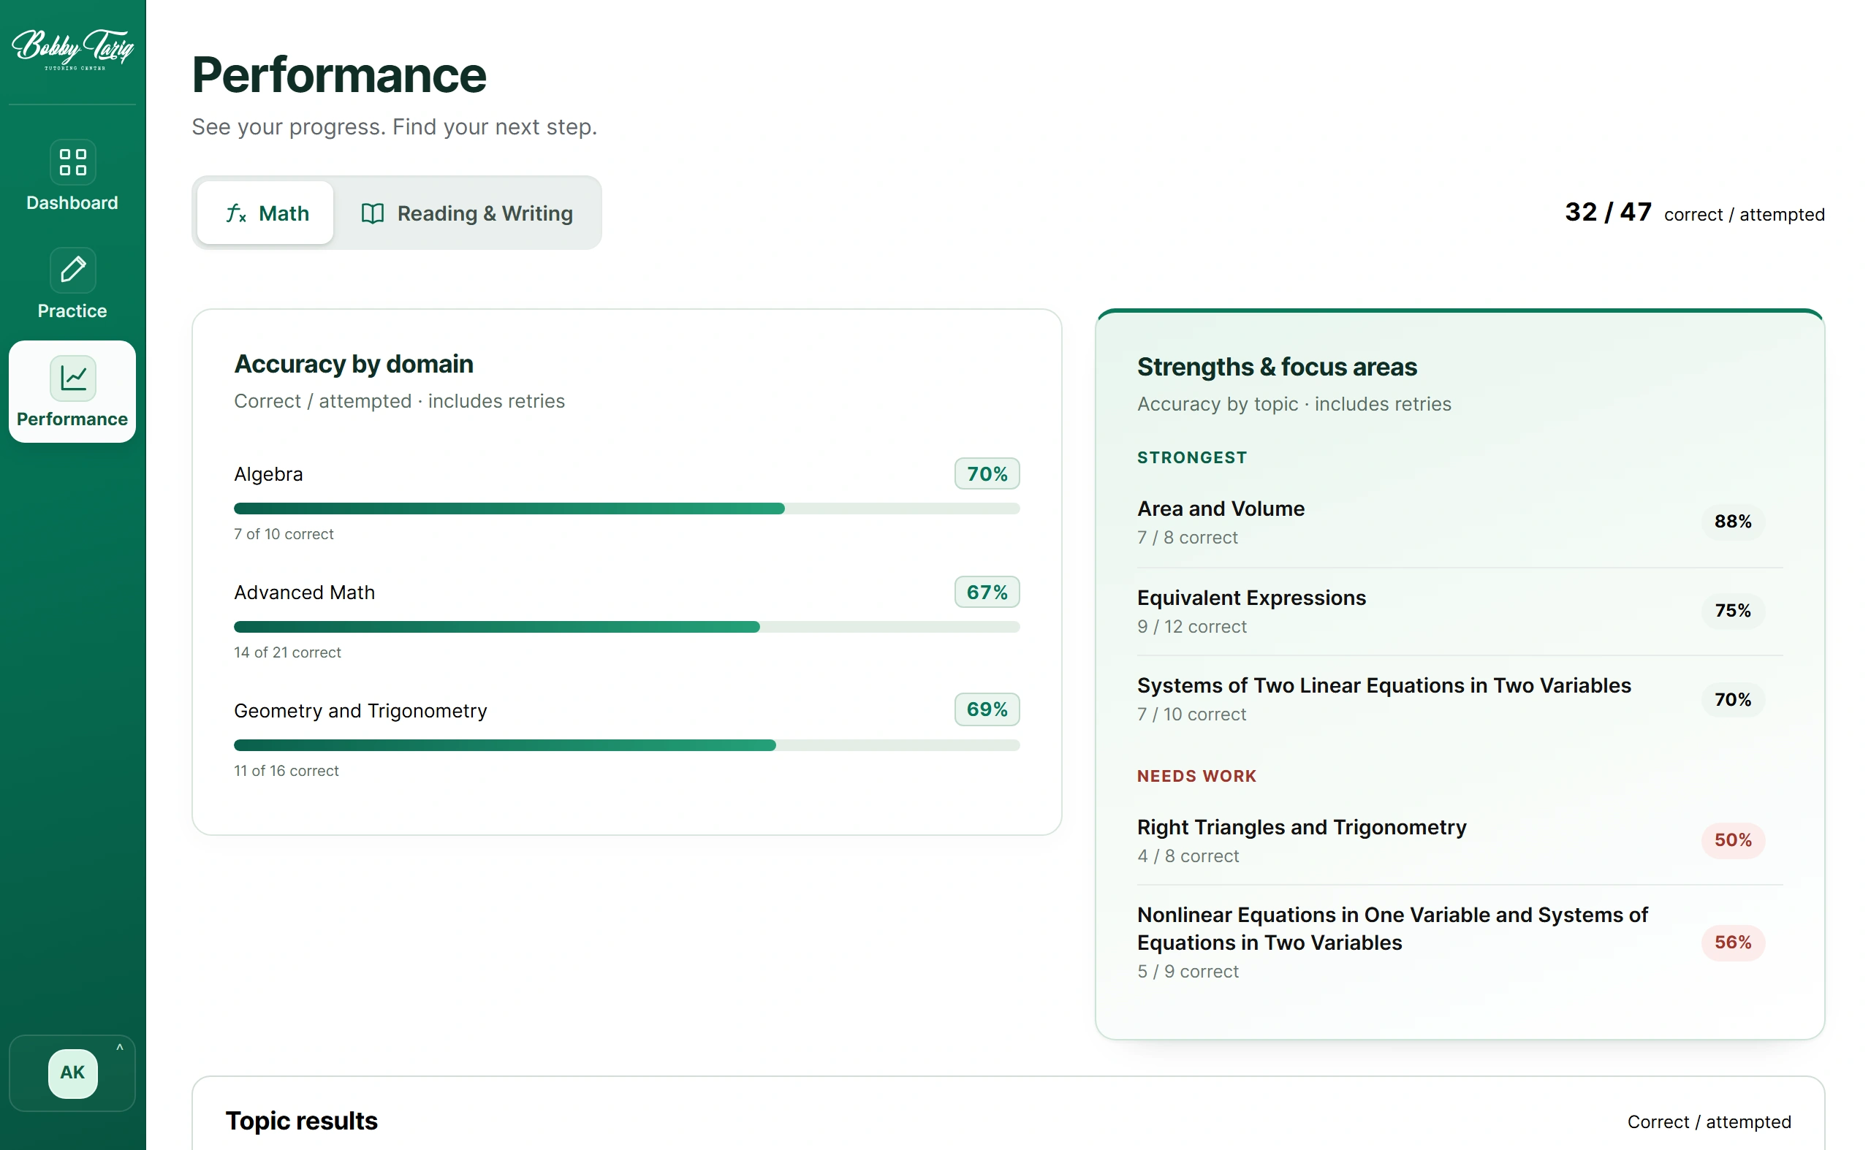The image size is (1871, 1150).
Task: Click the 70% badge for Systems of Linear Equations
Action: 1734,700
